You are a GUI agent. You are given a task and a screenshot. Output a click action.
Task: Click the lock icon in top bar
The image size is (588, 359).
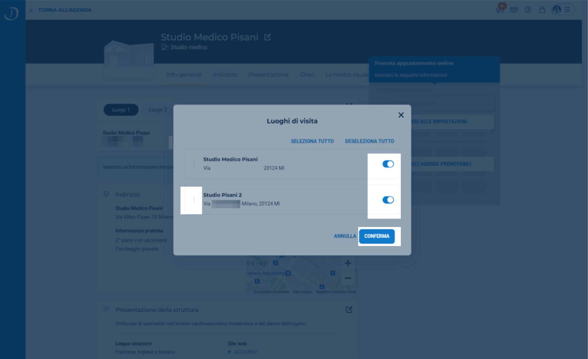[542, 10]
